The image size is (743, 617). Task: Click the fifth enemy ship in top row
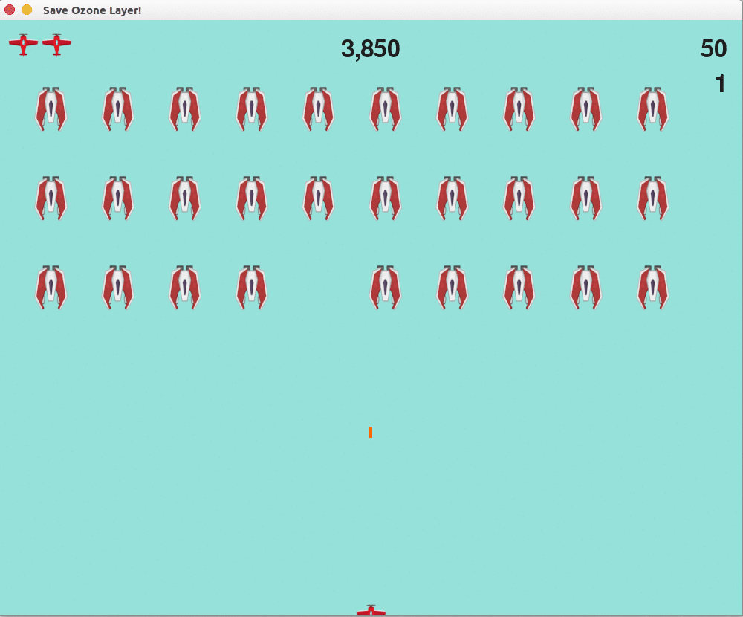click(318, 109)
